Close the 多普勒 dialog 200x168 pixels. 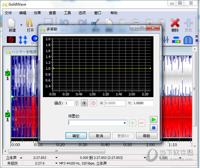click(153, 28)
